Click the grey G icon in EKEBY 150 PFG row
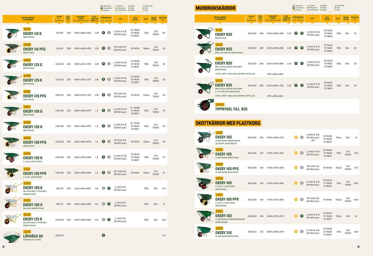The height and width of the screenshot is (256, 373). click(x=109, y=141)
